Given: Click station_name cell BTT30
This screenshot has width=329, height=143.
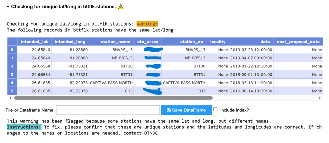Looking at the screenshot, I should tap(111, 66).
